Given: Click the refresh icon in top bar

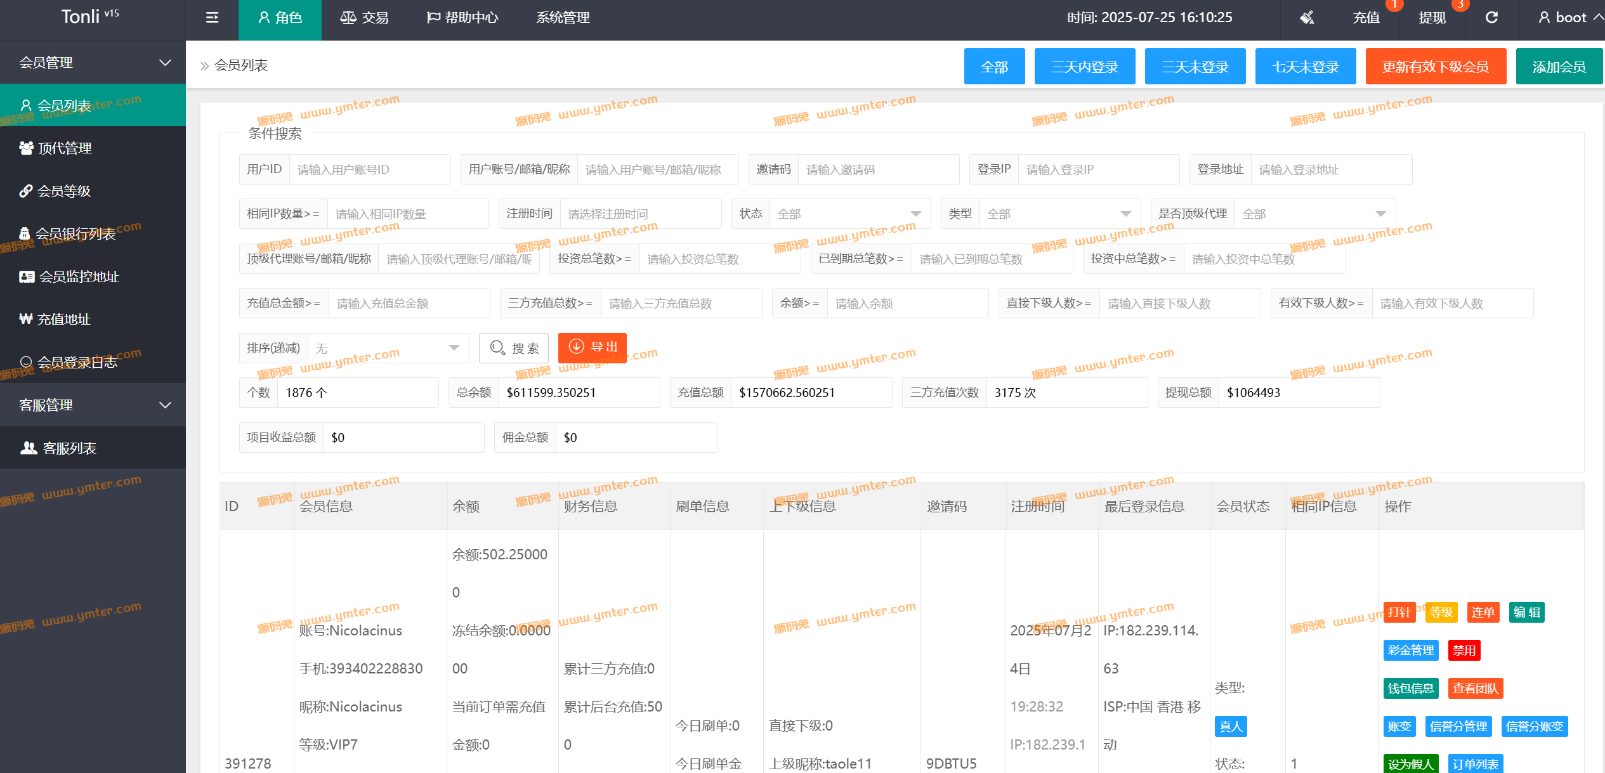Looking at the screenshot, I should (x=1491, y=18).
